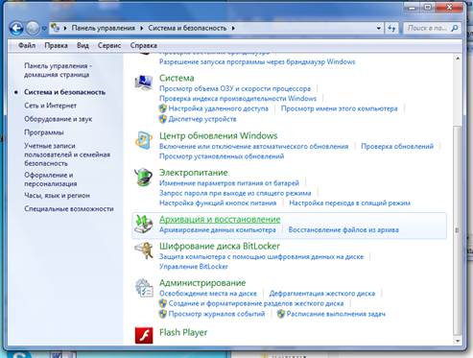Click the refresh button beside address bar
Screen dimensions: 473x358
391,28
